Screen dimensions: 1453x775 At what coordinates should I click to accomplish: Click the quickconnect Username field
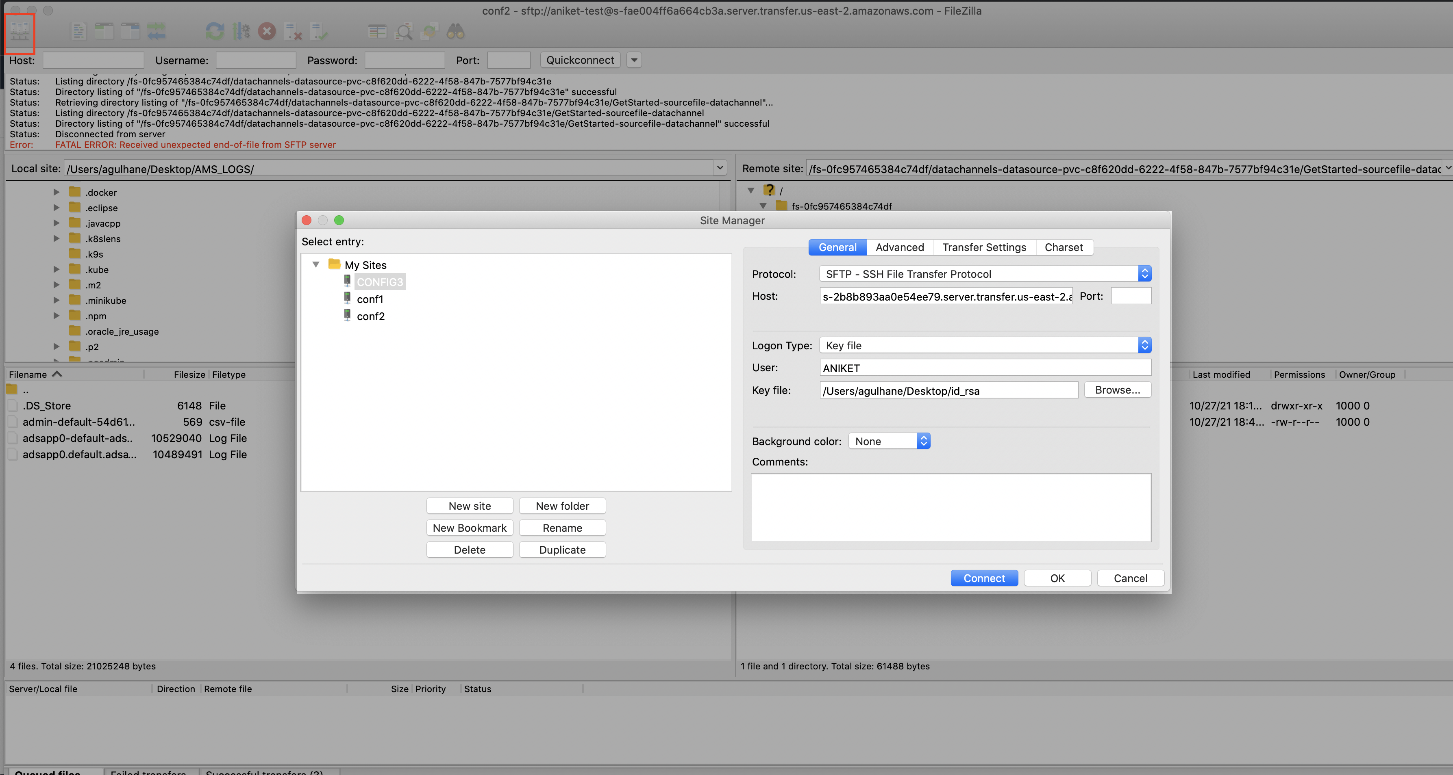[256, 60]
